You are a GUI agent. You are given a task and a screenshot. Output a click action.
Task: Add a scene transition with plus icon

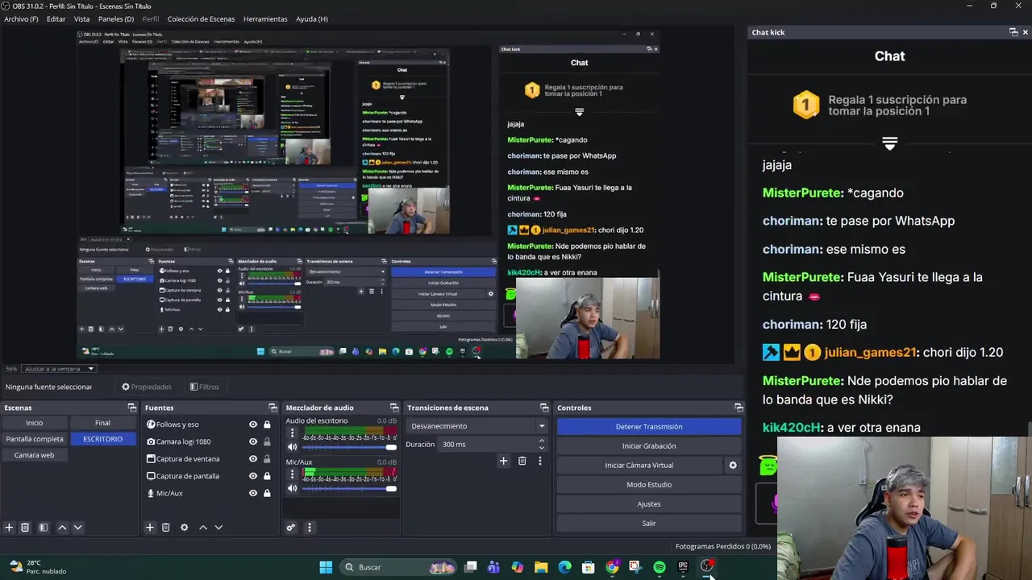(x=503, y=461)
